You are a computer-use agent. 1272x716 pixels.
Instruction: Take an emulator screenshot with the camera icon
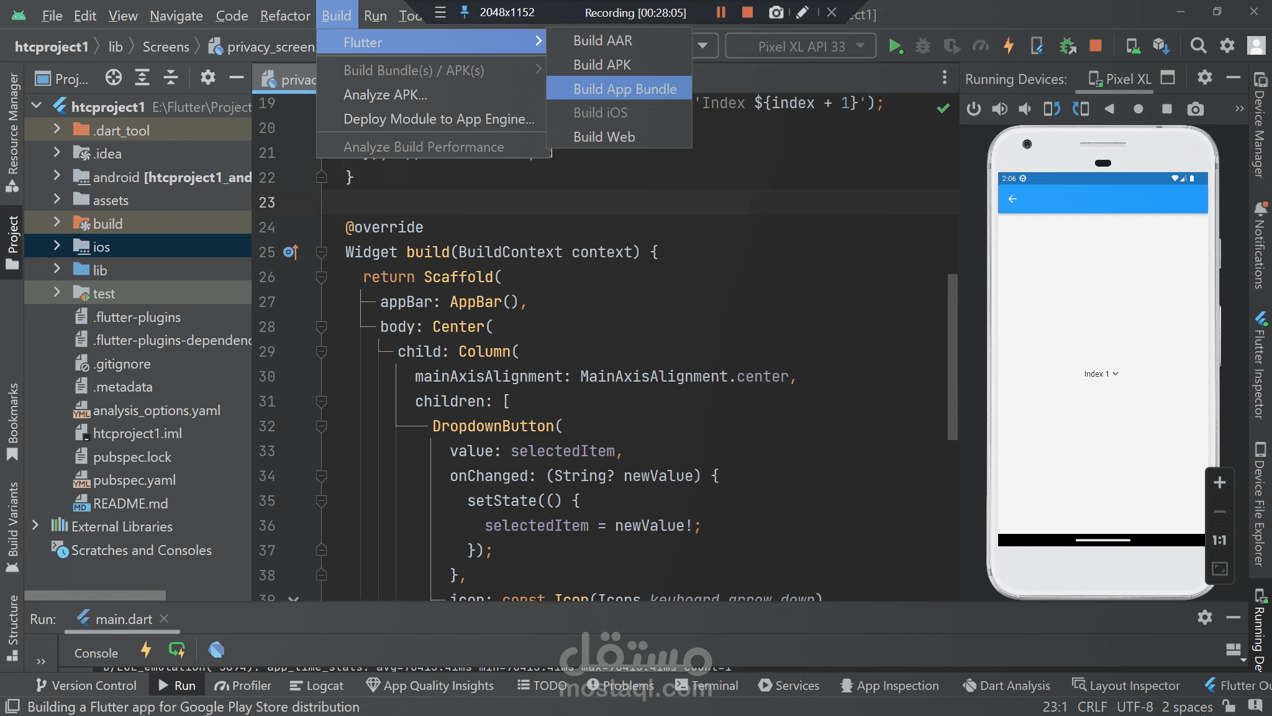1195,109
